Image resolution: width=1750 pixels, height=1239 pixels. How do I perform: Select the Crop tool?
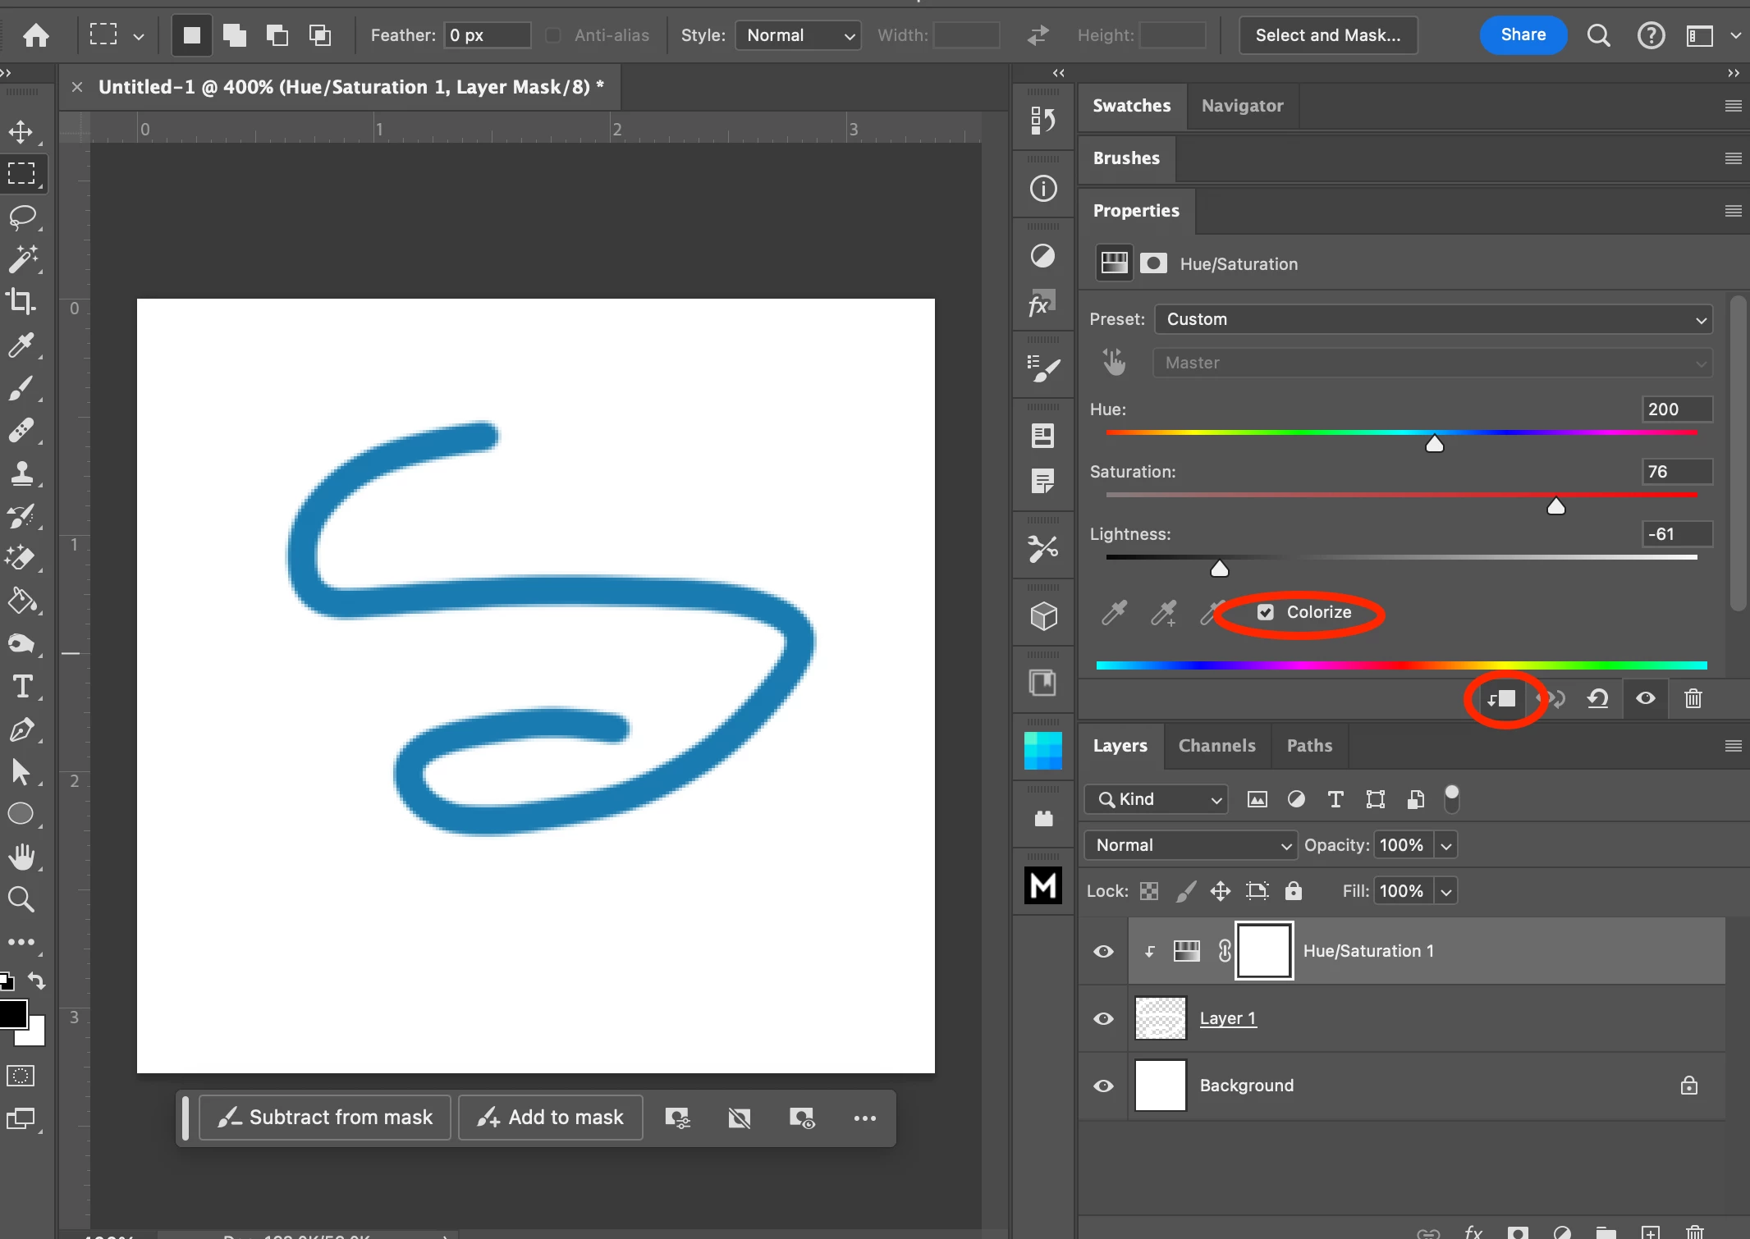pyautogui.click(x=21, y=301)
